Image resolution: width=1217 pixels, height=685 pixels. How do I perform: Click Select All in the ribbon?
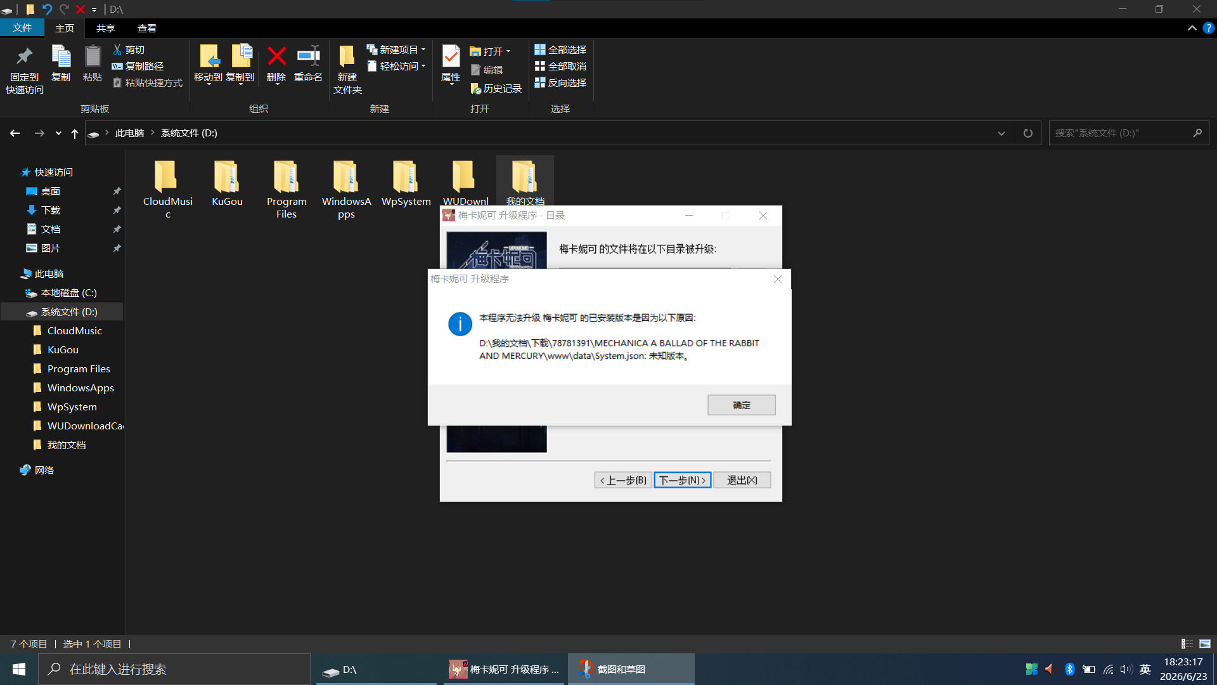pyautogui.click(x=560, y=49)
